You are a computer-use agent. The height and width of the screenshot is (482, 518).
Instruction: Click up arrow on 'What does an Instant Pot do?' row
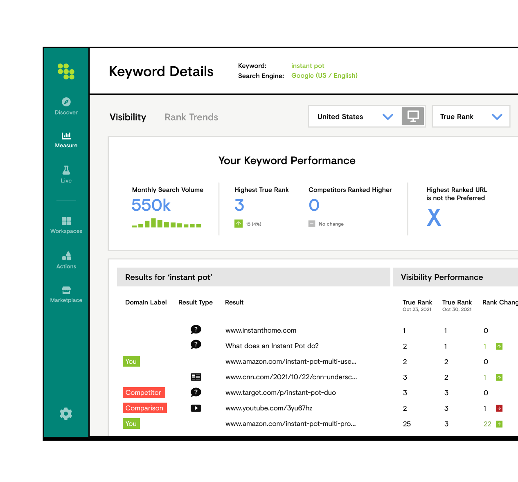(x=499, y=346)
